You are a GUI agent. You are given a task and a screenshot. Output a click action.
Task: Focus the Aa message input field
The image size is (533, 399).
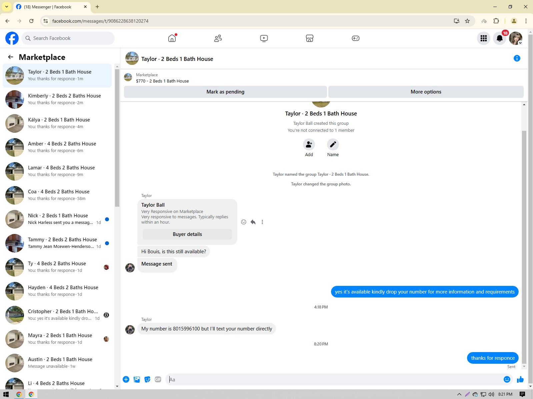pyautogui.click(x=334, y=379)
